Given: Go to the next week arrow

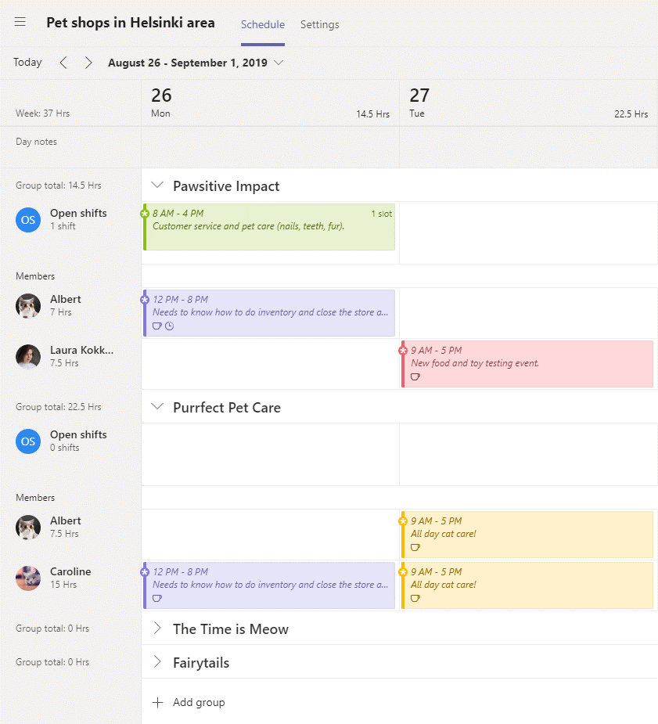Looking at the screenshot, I should [88, 63].
